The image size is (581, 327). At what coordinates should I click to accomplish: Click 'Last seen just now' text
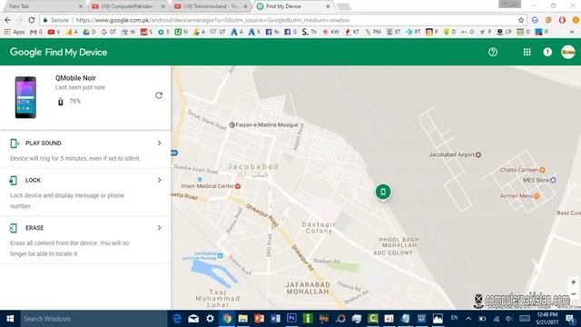(81, 87)
